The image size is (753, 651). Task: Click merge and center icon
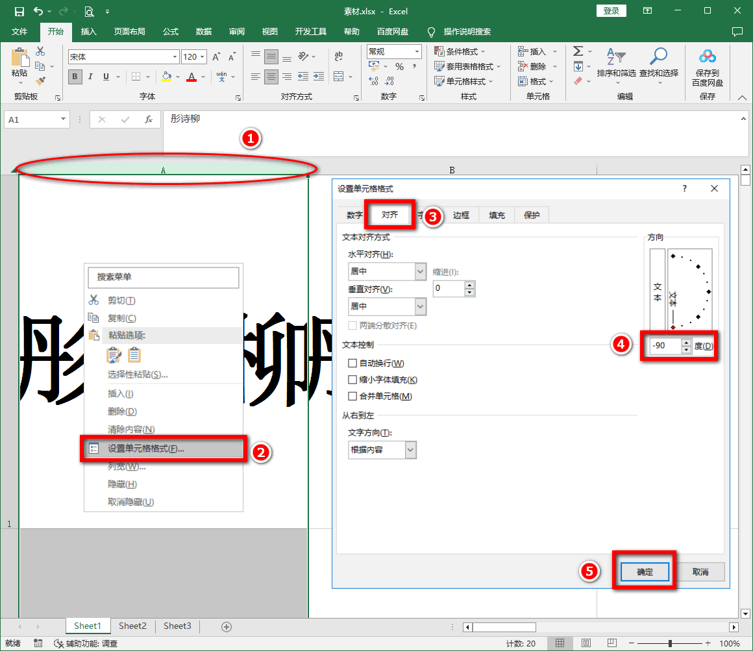point(339,77)
